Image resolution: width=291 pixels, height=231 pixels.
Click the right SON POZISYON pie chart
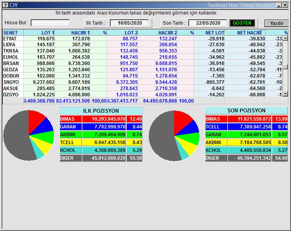[x=174, y=136]
